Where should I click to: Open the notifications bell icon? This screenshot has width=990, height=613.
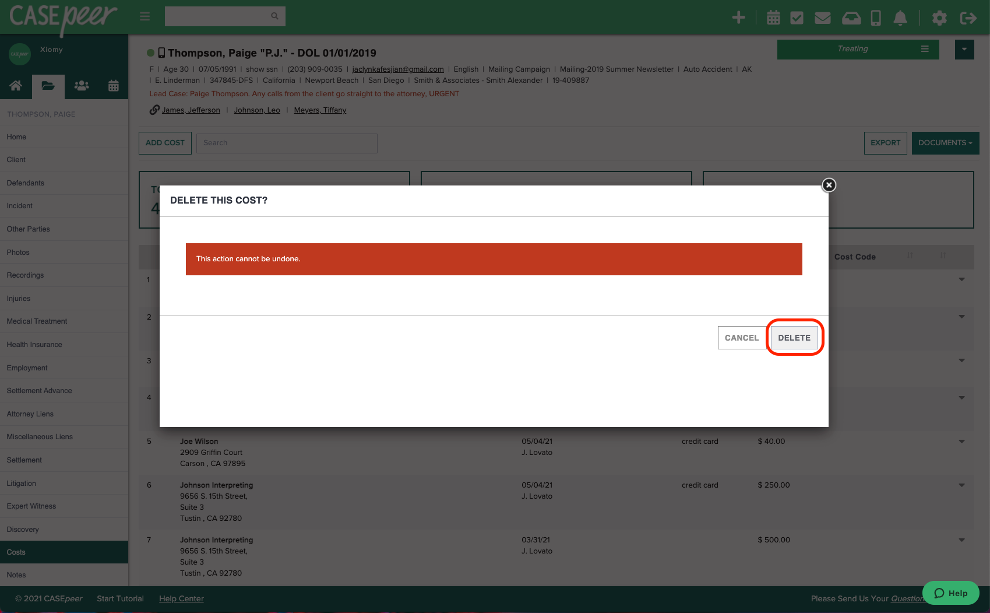tap(900, 18)
